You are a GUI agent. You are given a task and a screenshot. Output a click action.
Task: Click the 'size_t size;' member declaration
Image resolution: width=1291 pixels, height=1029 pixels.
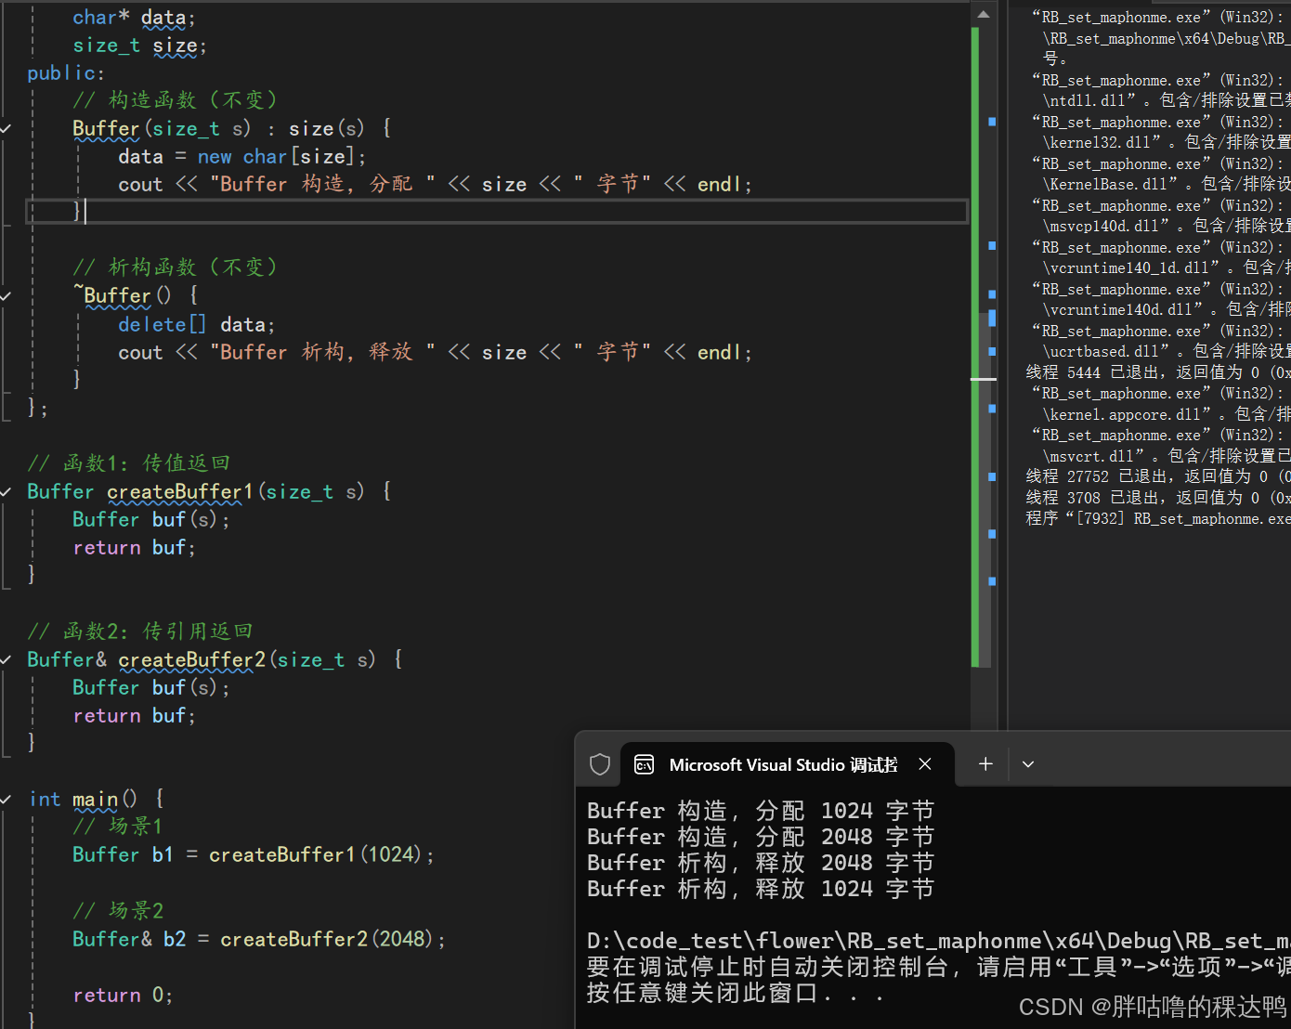point(140,45)
